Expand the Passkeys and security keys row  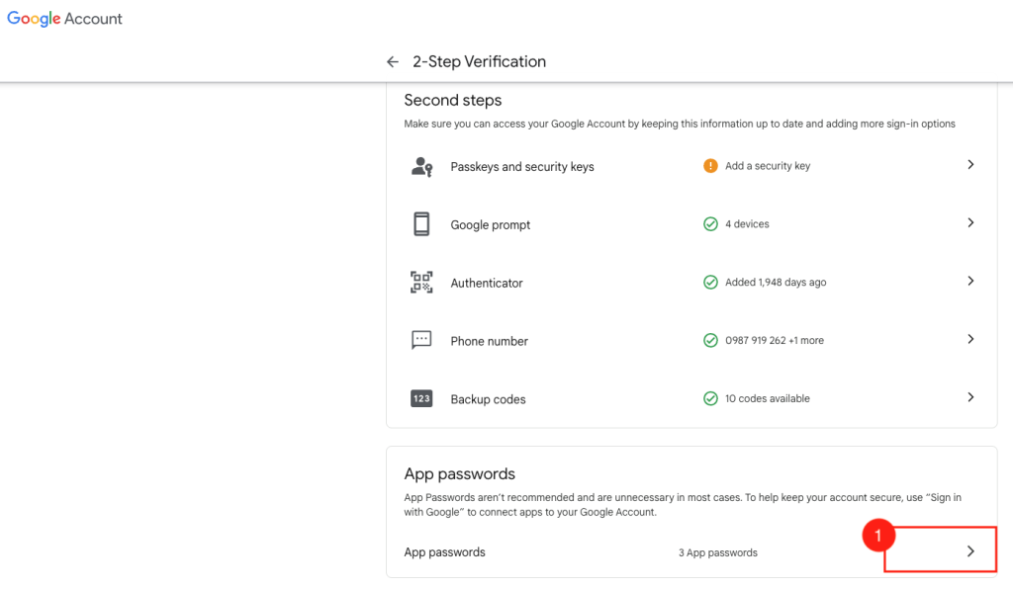[x=970, y=165]
